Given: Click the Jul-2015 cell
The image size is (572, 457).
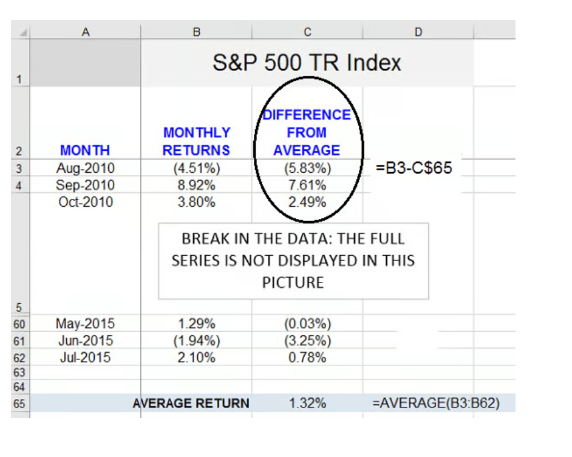Looking at the screenshot, I should (x=85, y=358).
